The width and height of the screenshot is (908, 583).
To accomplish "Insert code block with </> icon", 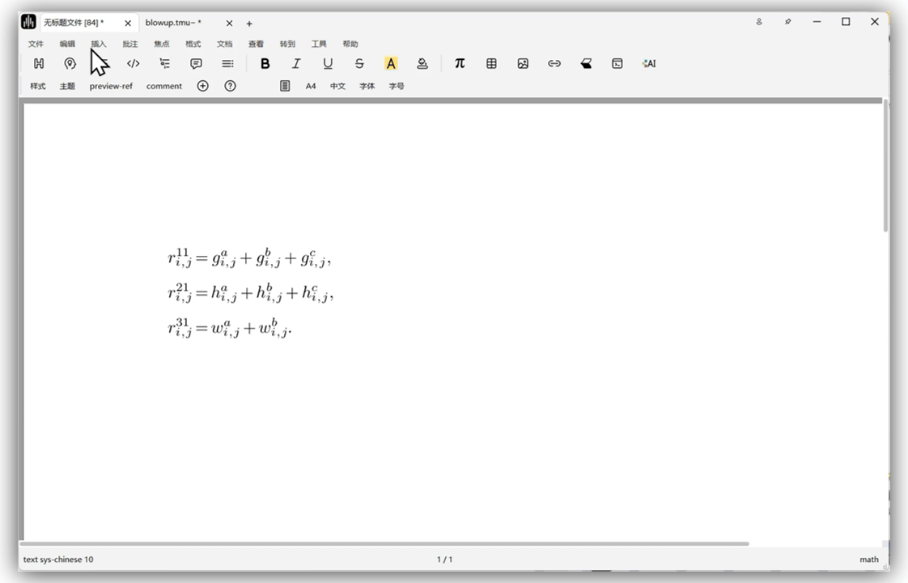I will (x=134, y=63).
